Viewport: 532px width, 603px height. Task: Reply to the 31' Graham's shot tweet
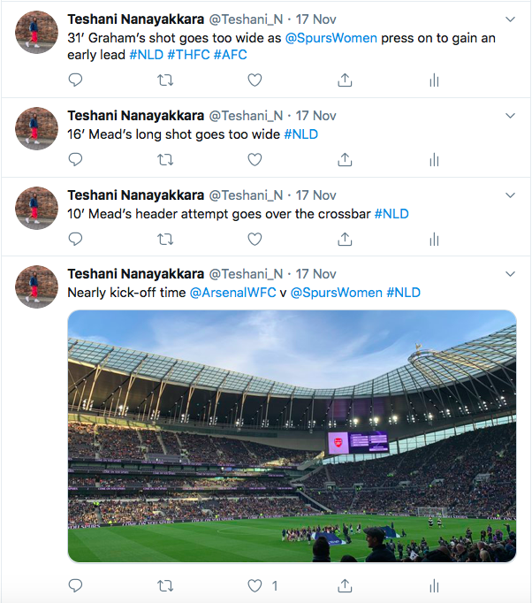tap(76, 80)
